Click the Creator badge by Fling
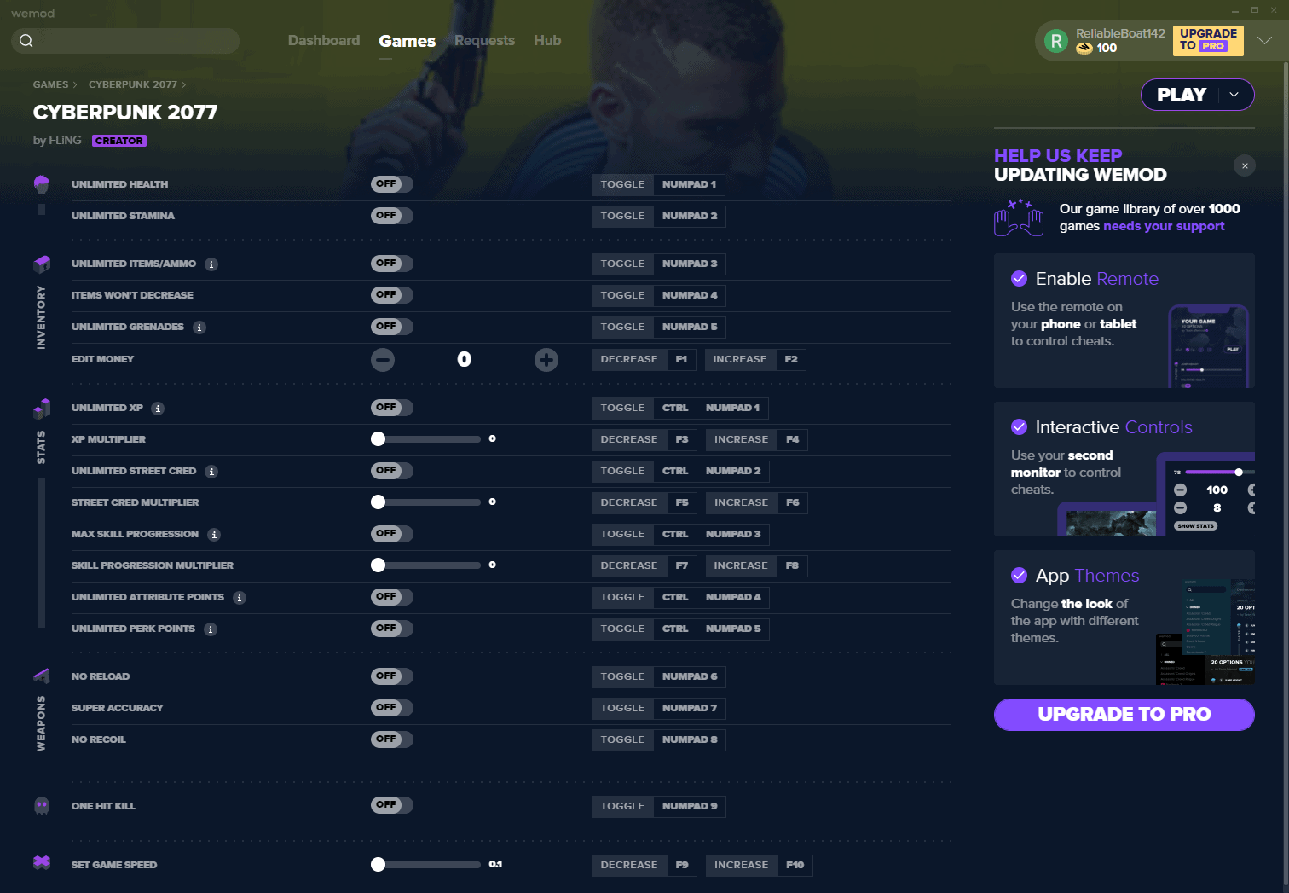The image size is (1289, 893). pyautogui.click(x=119, y=141)
